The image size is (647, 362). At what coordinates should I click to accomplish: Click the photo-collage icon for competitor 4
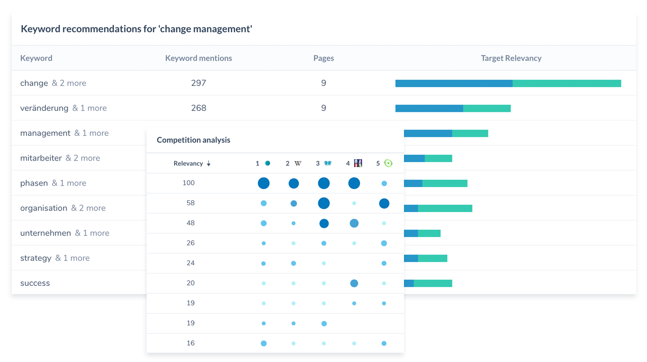357,163
